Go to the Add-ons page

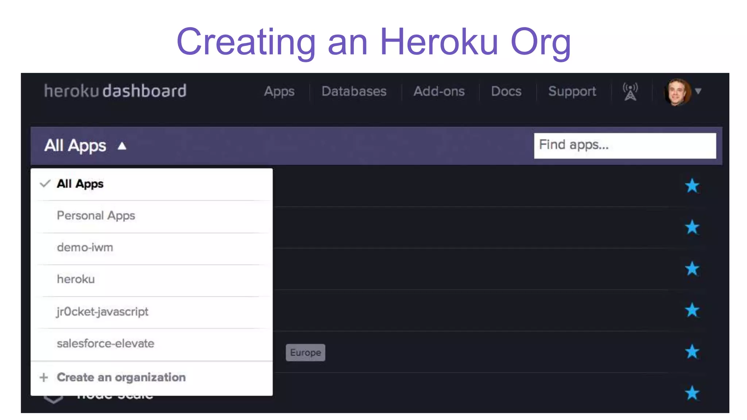(439, 91)
